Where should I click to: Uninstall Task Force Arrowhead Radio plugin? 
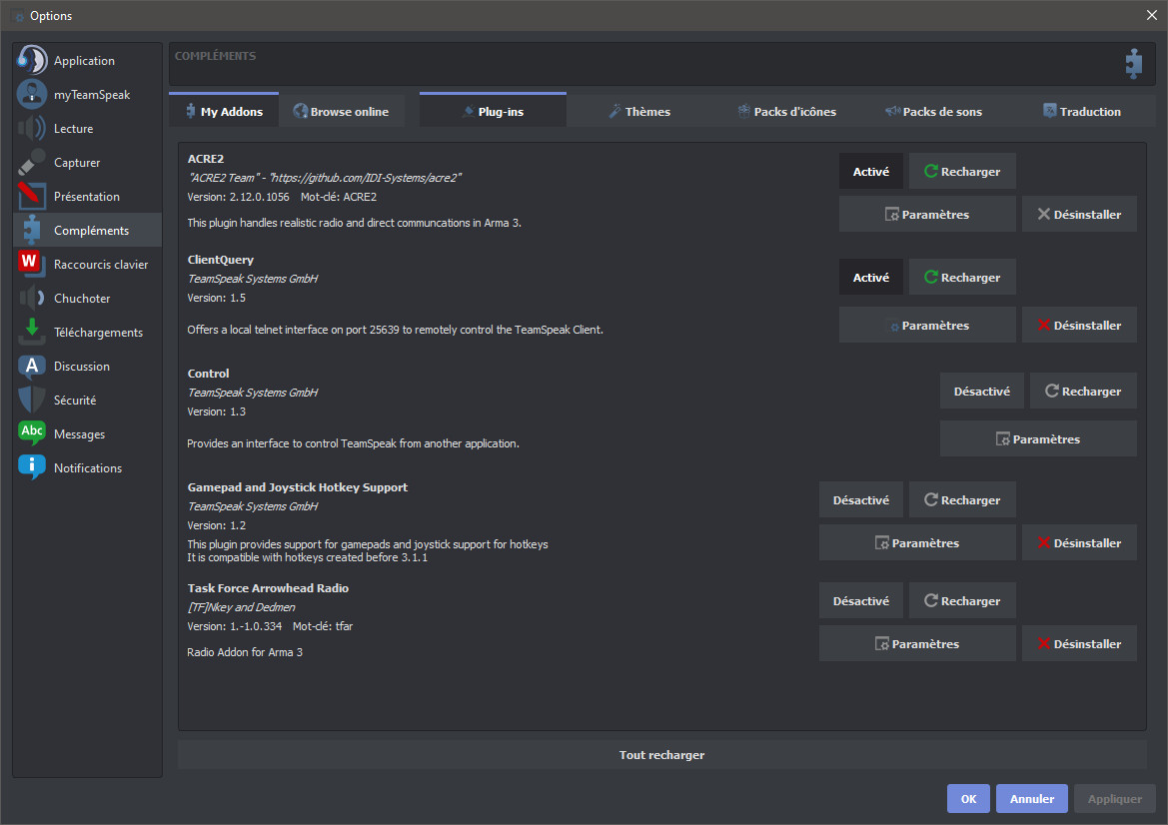point(1079,644)
